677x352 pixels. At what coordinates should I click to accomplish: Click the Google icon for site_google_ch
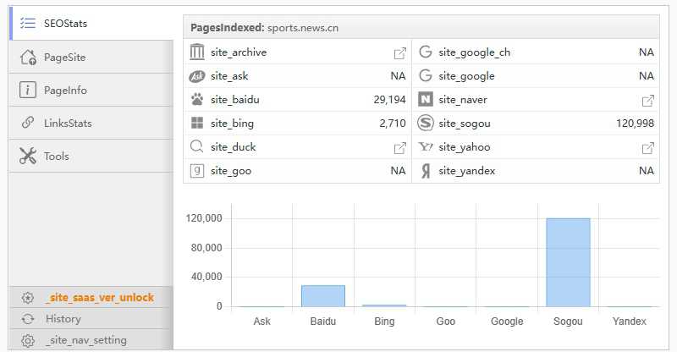pyautogui.click(x=426, y=52)
